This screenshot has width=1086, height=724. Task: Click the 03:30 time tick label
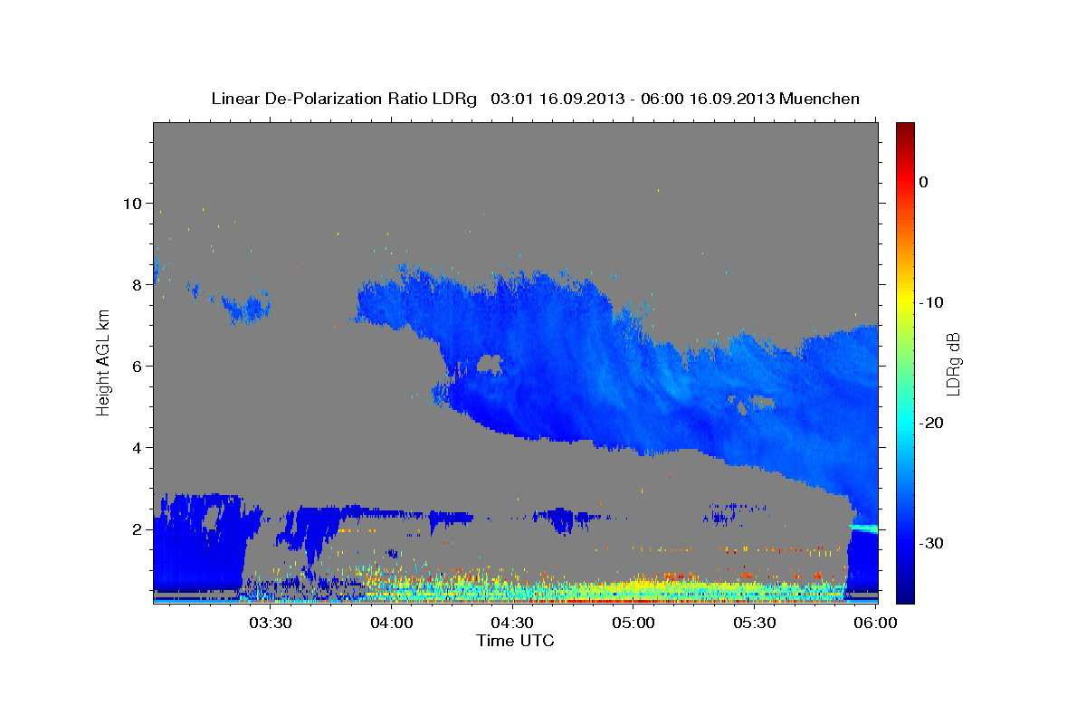(269, 623)
